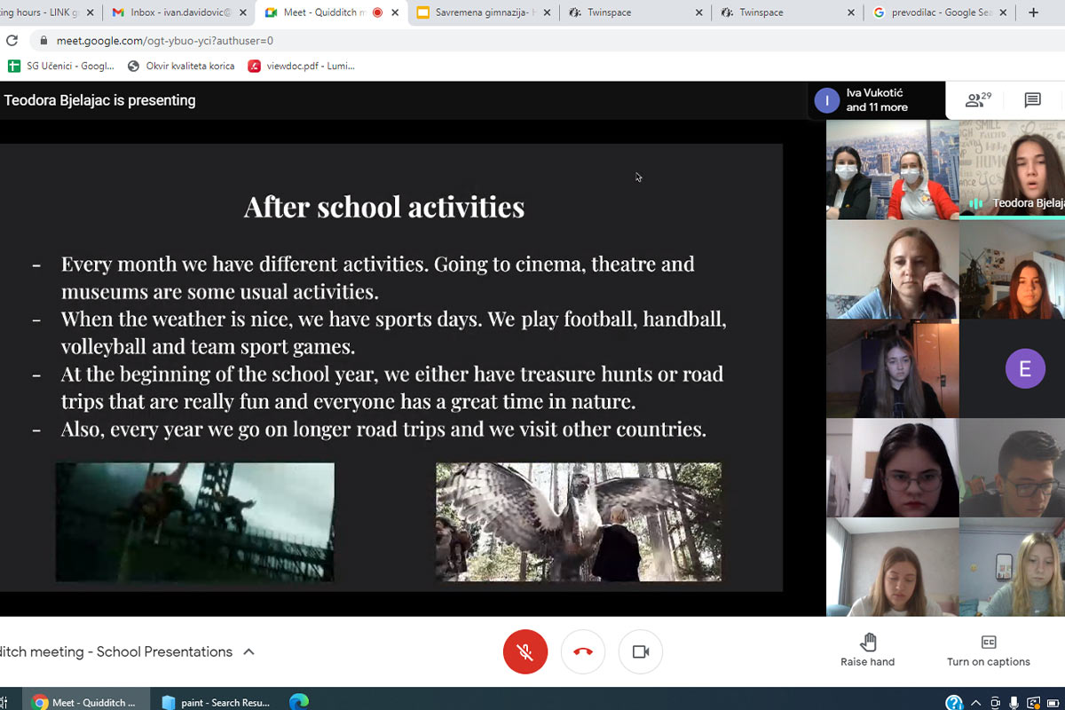Viewport: 1065px width, 710px height.
Task: Click the red hang up call button
Action: tap(583, 652)
